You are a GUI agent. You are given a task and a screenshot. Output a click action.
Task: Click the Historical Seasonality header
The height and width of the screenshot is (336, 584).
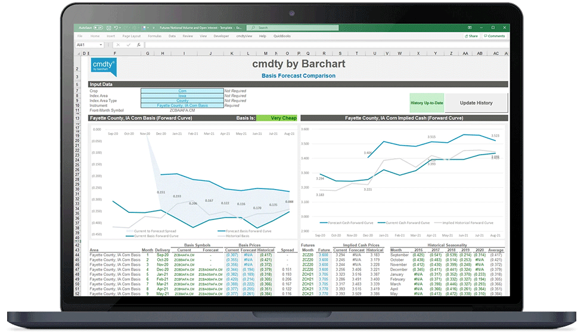(x=447, y=245)
